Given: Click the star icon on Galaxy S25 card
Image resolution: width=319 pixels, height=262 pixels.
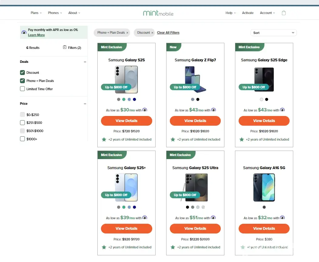Looking at the screenshot, I should [104, 140].
